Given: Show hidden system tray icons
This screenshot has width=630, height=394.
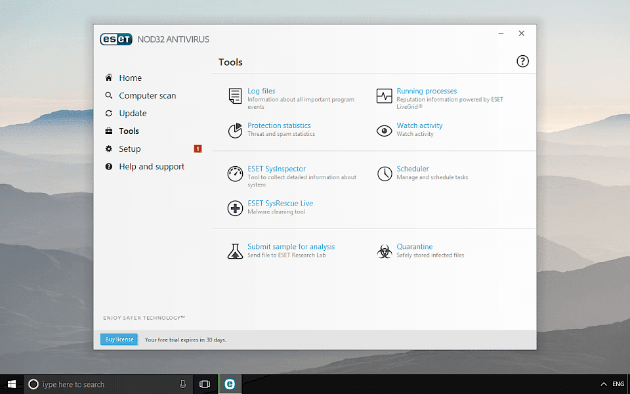Looking at the screenshot, I should pyautogui.click(x=604, y=384).
